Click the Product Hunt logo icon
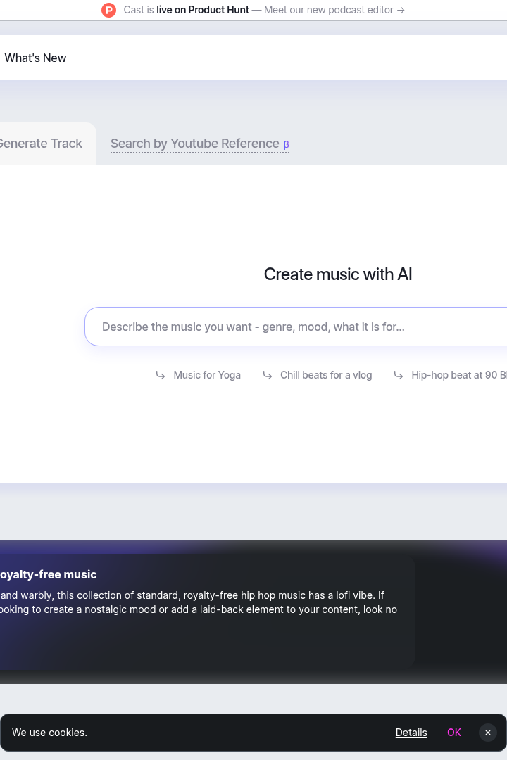Image resolution: width=507 pixels, height=760 pixels. [x=108, y=10]
